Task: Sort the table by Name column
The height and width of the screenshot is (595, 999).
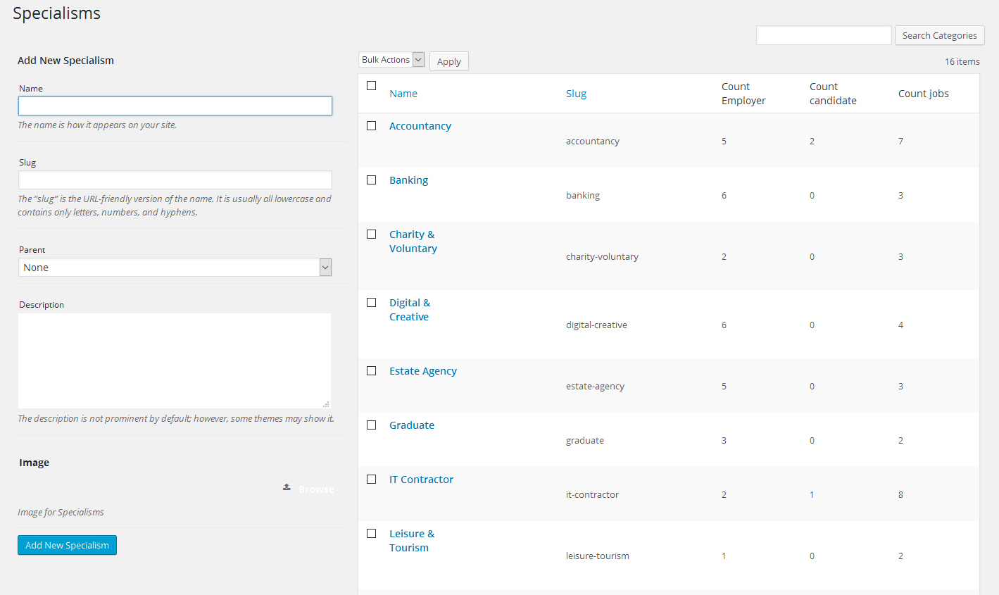Action: (x=403, y=94)
